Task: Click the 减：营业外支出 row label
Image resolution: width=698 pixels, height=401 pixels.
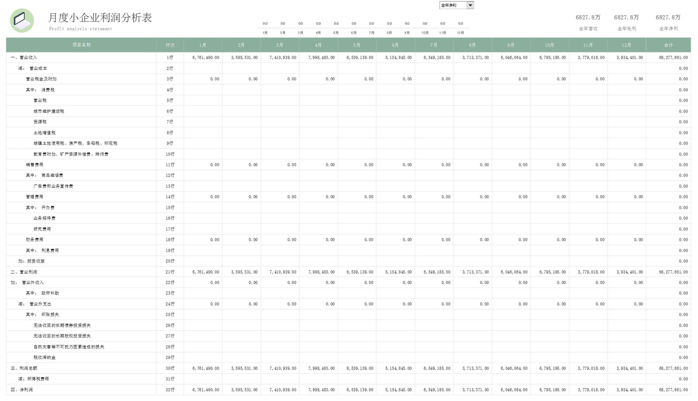Action: 34,304
